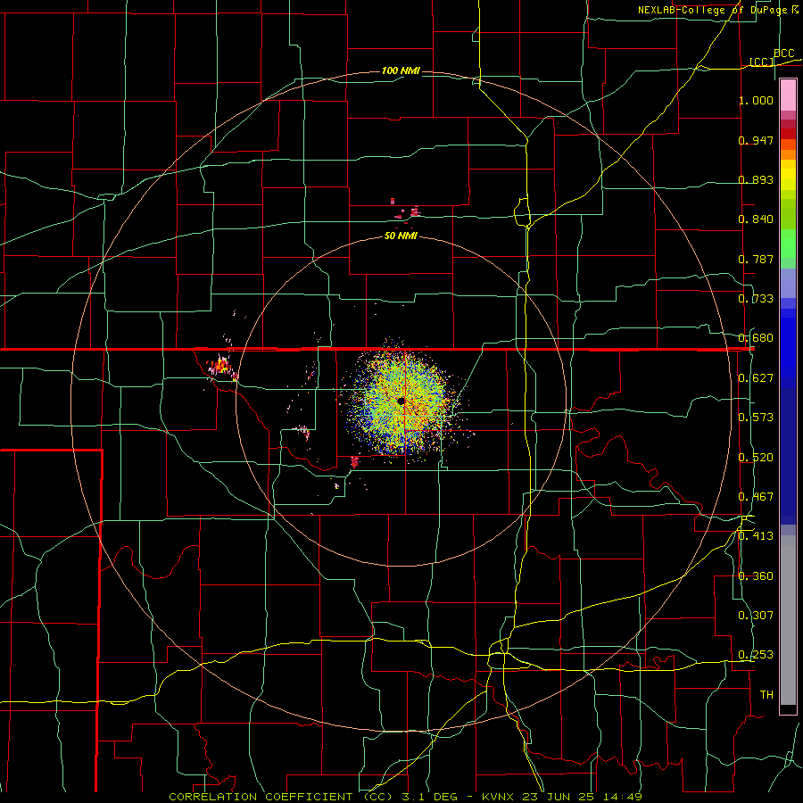This screenshot has height=803, width=803.
Task: Click the [CC] product label
Action: (x=762, y=62)
